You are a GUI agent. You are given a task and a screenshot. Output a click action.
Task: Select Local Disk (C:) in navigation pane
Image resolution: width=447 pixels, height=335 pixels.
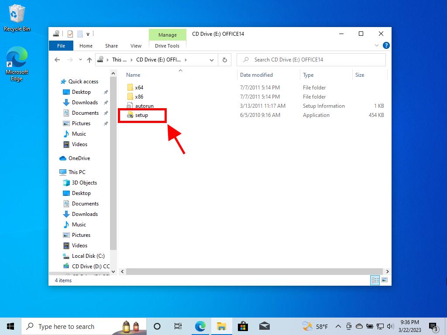88,256
